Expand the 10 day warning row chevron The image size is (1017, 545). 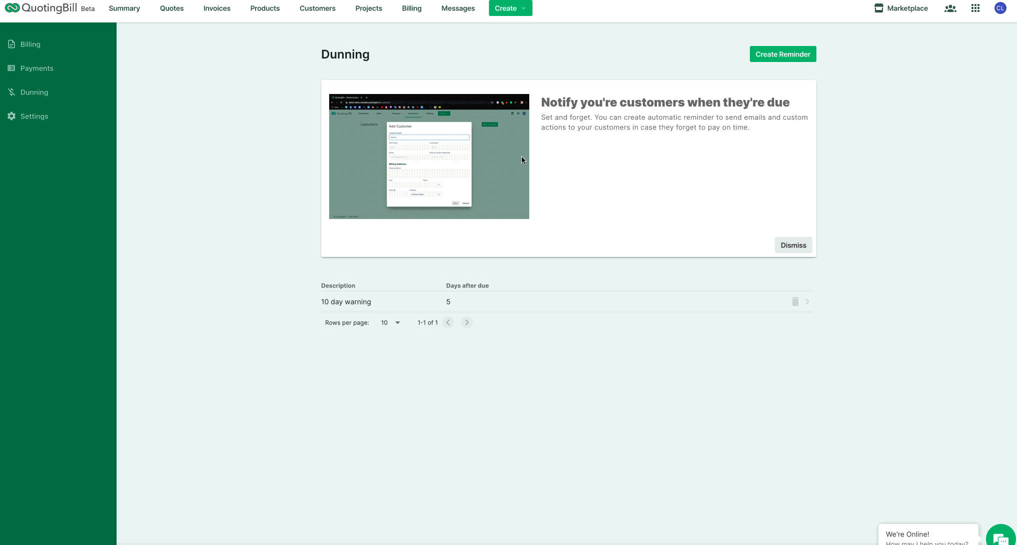807,301
